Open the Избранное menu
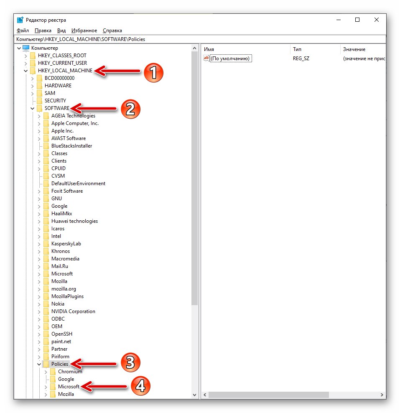The width and height of the screenshot is (400, 413). 84,31
